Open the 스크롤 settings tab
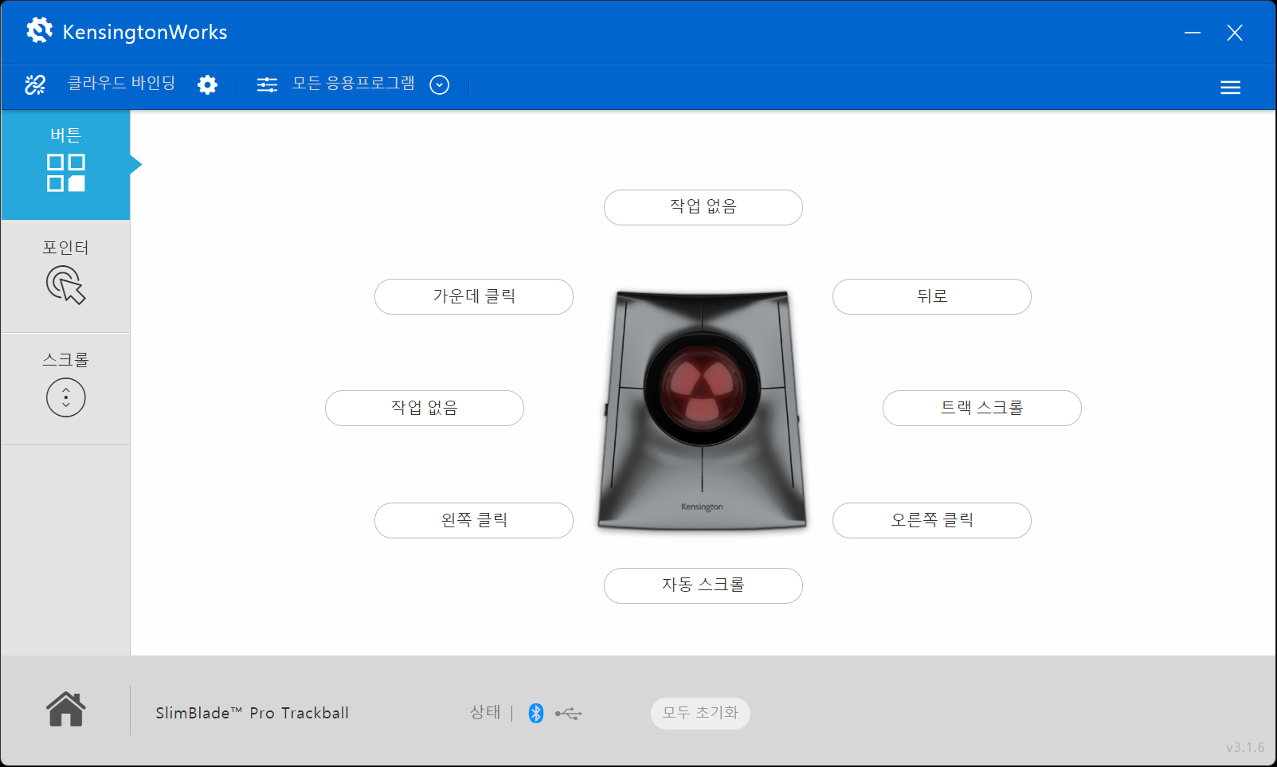The width and height of the screenshot is (1277, 767). [x=65, y=389]
